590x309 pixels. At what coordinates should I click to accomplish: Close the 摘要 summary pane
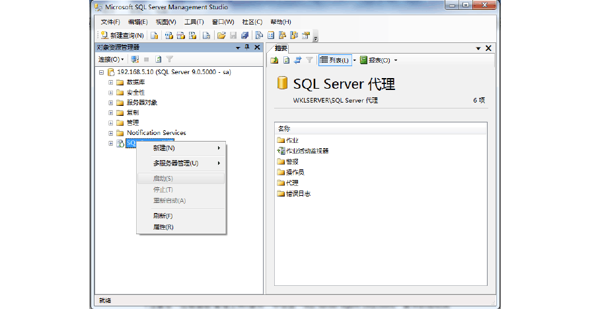tap(488, 48)
